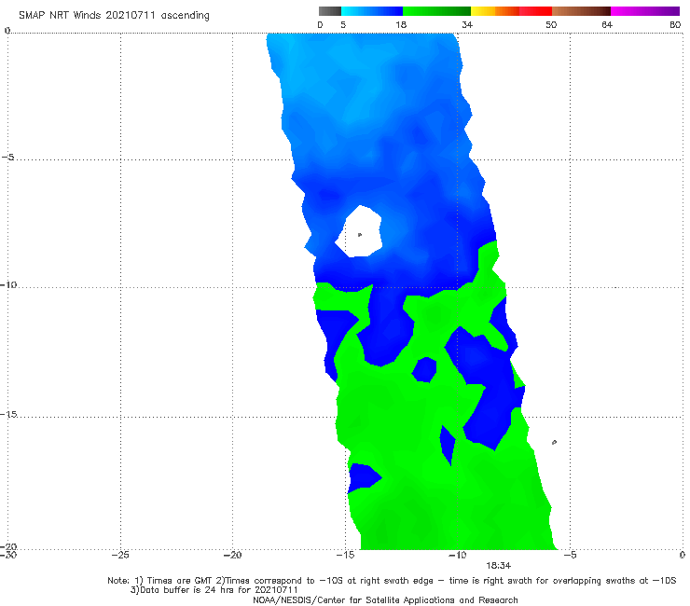The height and width of the screenshot is (606, 690).
Task: Click the white data gap in the blue swath
Action: [x=359, y=231]
